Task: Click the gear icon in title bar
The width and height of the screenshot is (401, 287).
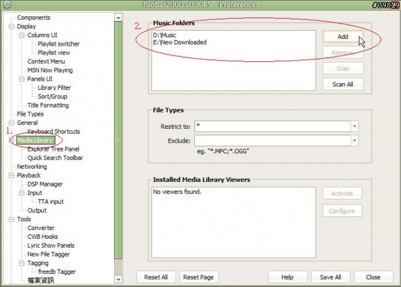Action: pos(7,4)
